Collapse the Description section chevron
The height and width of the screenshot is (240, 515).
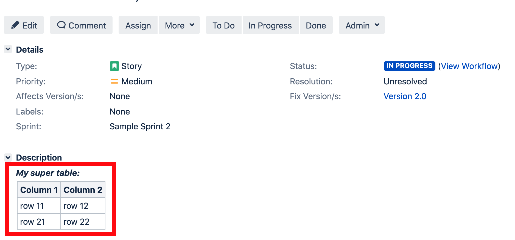click(x=8, y=158)
